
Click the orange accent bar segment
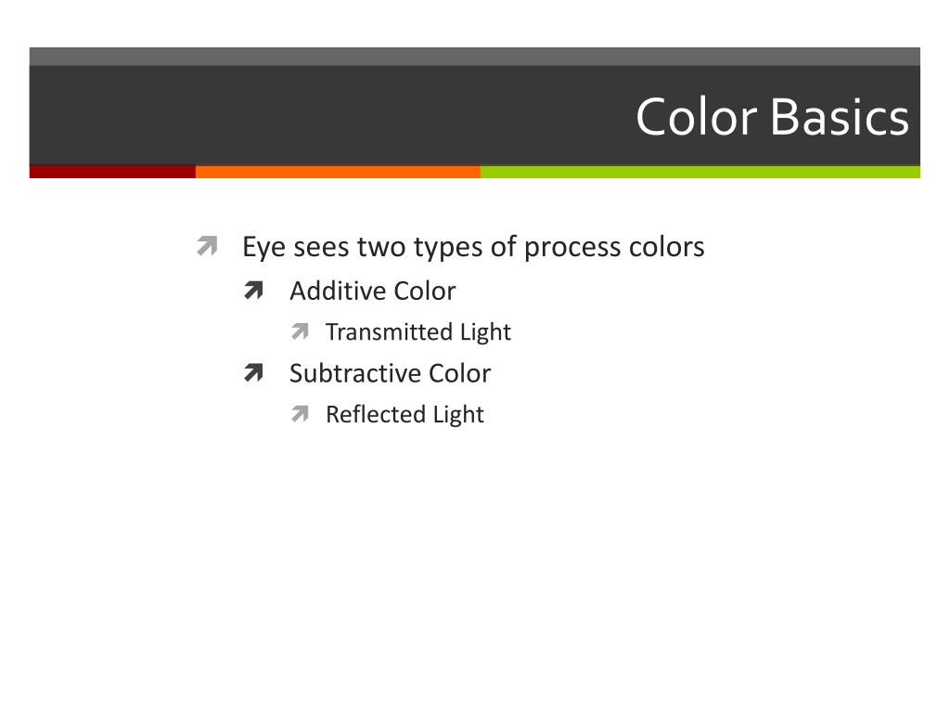coord(338,172)
